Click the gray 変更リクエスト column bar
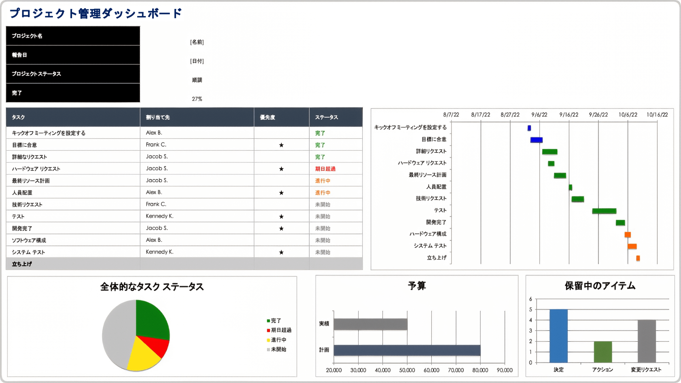The height and width of the screenshot is (383, 681). click(647, 341)
